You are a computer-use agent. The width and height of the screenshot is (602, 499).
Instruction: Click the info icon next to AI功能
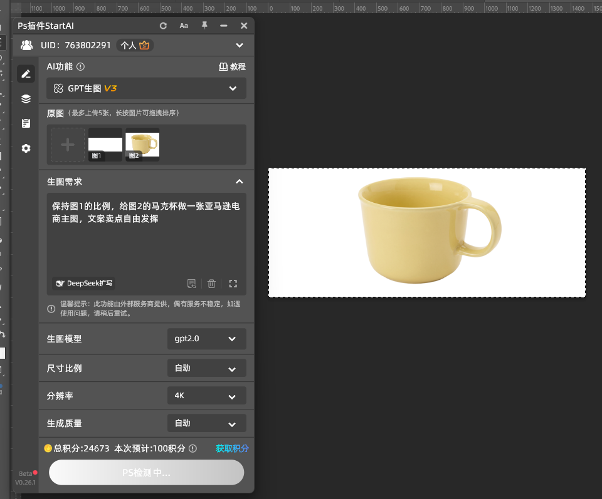(80, 67)
